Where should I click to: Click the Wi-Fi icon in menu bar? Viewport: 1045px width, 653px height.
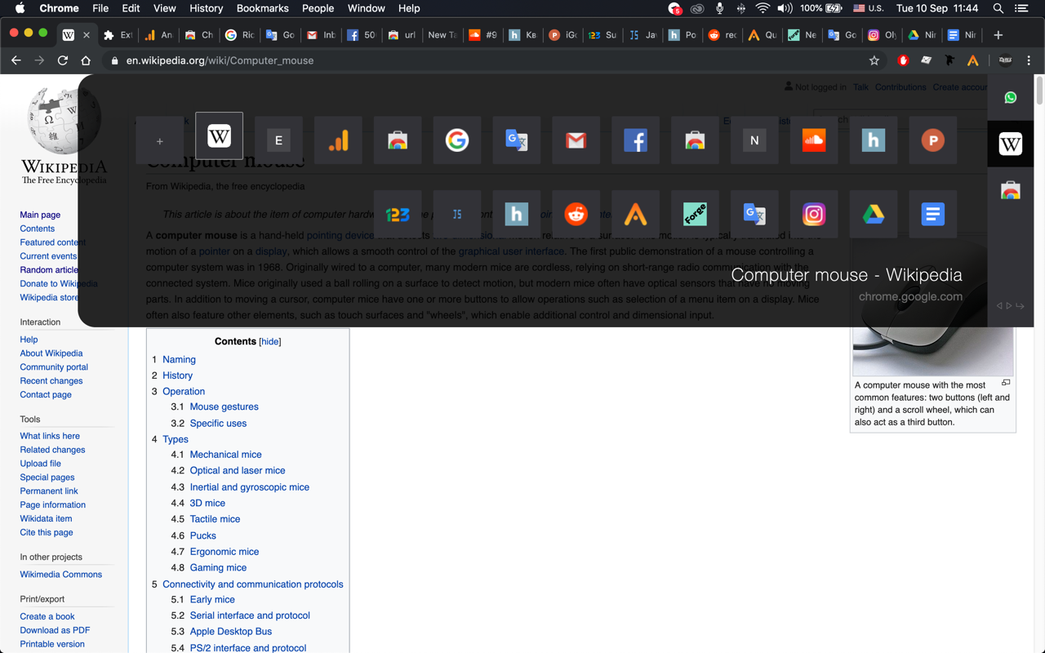763,8
